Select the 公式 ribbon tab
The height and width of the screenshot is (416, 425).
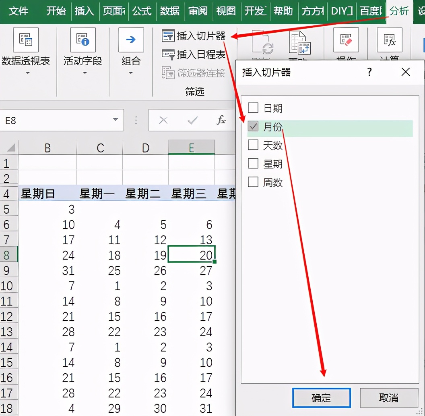pos(142,11)
